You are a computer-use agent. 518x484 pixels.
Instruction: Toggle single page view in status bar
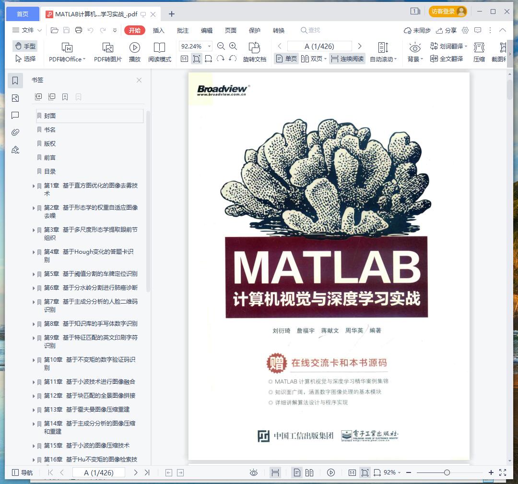pyautogui.click(x=297, y=472)
